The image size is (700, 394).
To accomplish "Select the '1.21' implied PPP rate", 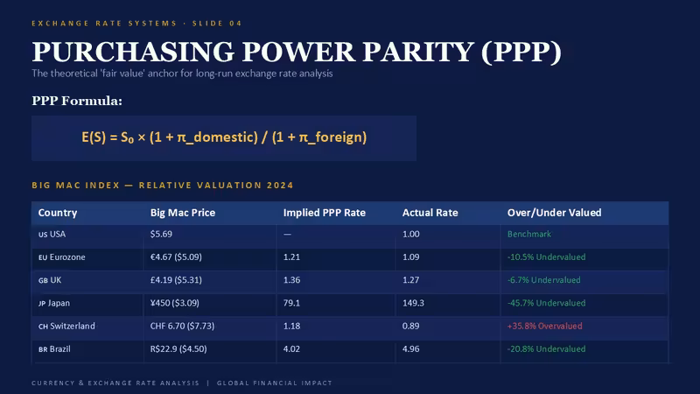I will tap(291, 257).
